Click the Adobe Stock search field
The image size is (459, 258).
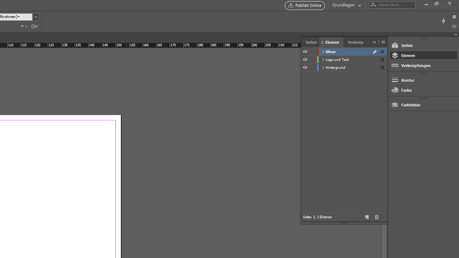(392, 5)
